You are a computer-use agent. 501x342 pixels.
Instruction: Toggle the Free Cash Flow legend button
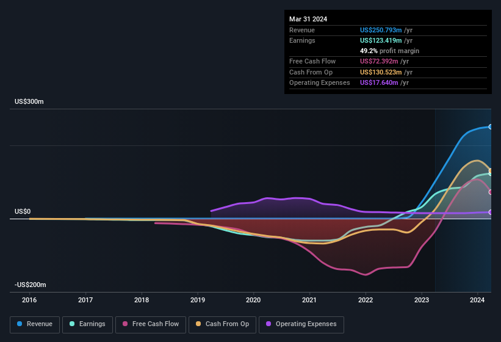tap(151, 324)
